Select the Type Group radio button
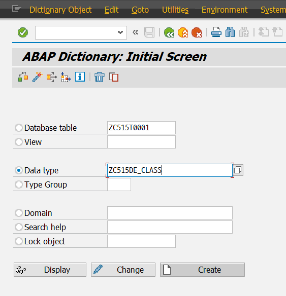 click(x=19, y=184)
